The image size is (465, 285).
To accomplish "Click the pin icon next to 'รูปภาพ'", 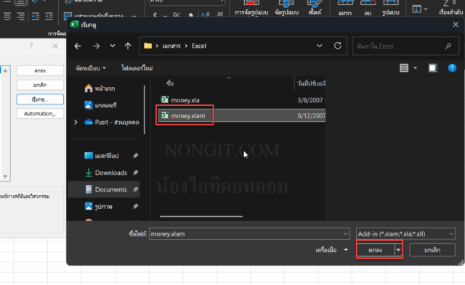I will point(135,206).
